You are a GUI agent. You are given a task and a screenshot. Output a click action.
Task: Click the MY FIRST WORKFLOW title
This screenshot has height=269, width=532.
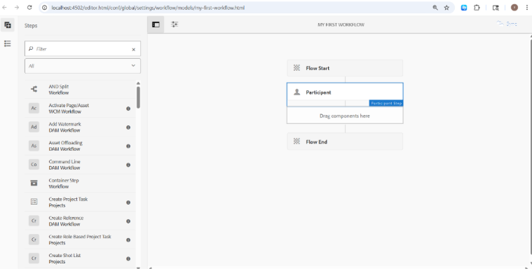341,25
